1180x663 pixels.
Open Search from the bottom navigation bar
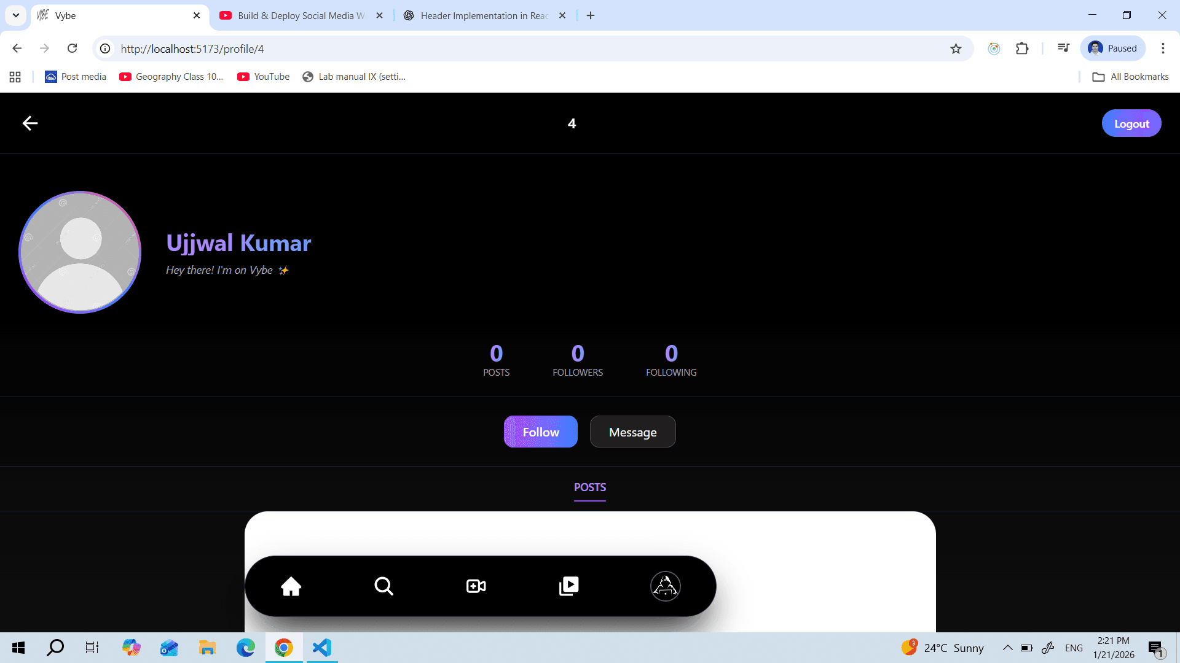(x=383, y=586)
